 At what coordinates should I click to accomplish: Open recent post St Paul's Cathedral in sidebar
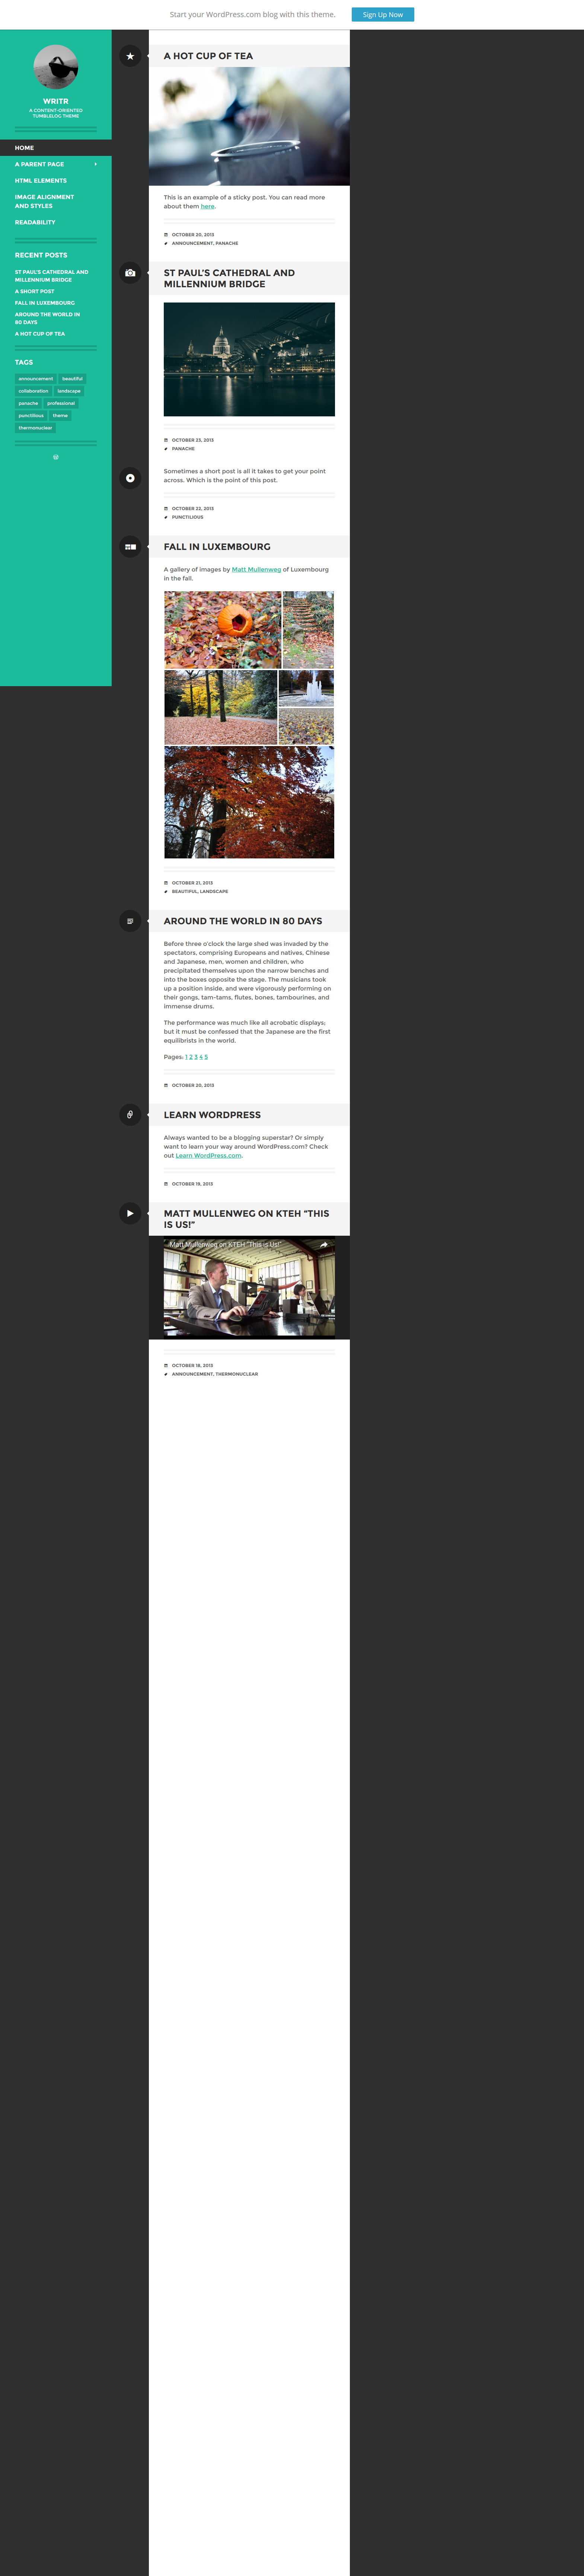[51, 276]
